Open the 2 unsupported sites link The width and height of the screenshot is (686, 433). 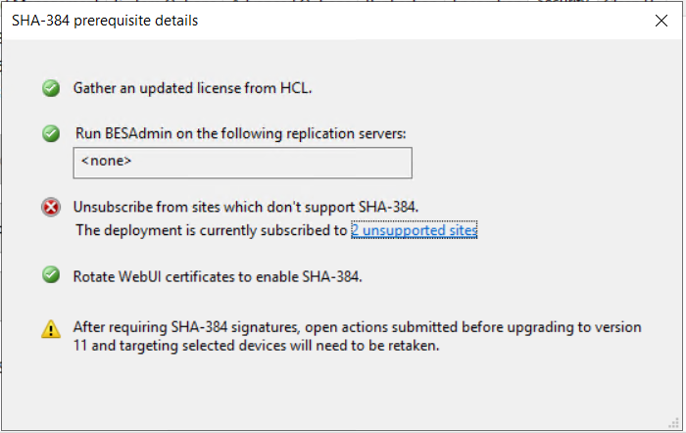coord(414,231)
